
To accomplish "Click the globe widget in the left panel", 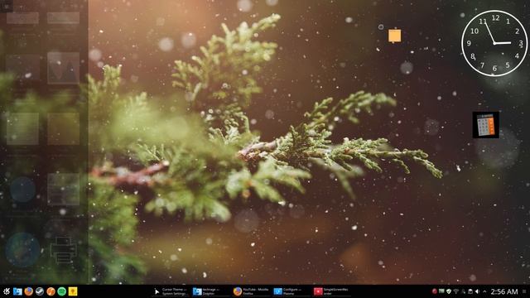I will [22, 250].
